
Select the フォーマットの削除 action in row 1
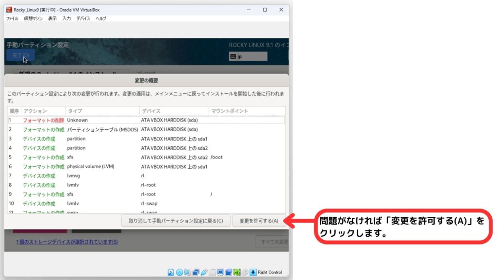click(43, 121)
